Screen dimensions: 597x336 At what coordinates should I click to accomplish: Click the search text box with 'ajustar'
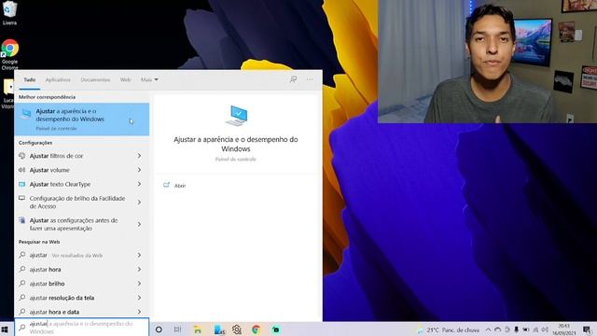[81, 328]
